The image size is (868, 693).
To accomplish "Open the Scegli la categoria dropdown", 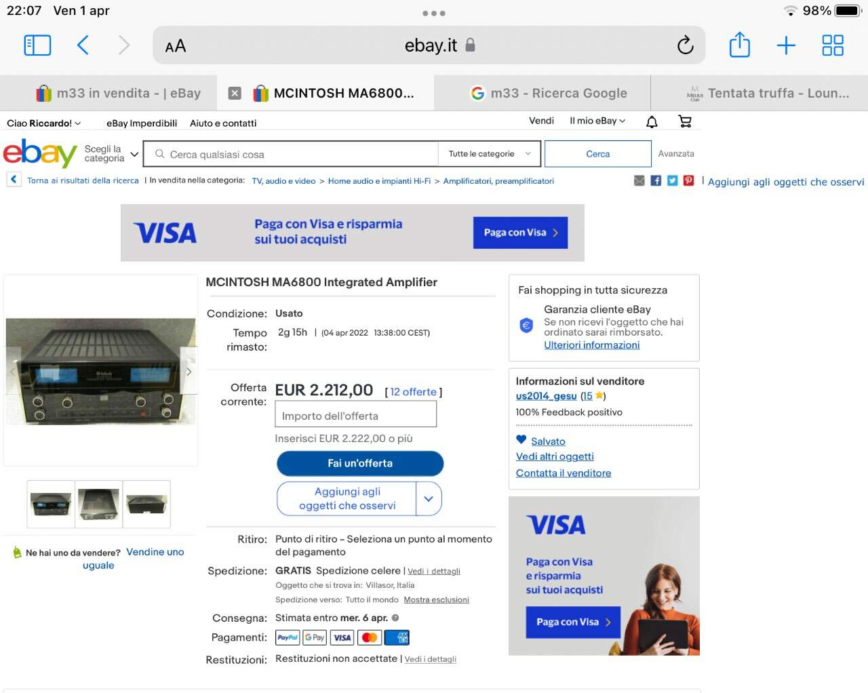I will click(x=111, y=154).
